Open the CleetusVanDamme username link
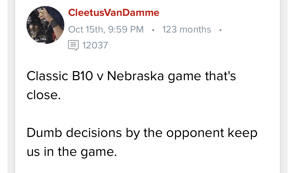The image size is (295, 173). pos(114,13)
